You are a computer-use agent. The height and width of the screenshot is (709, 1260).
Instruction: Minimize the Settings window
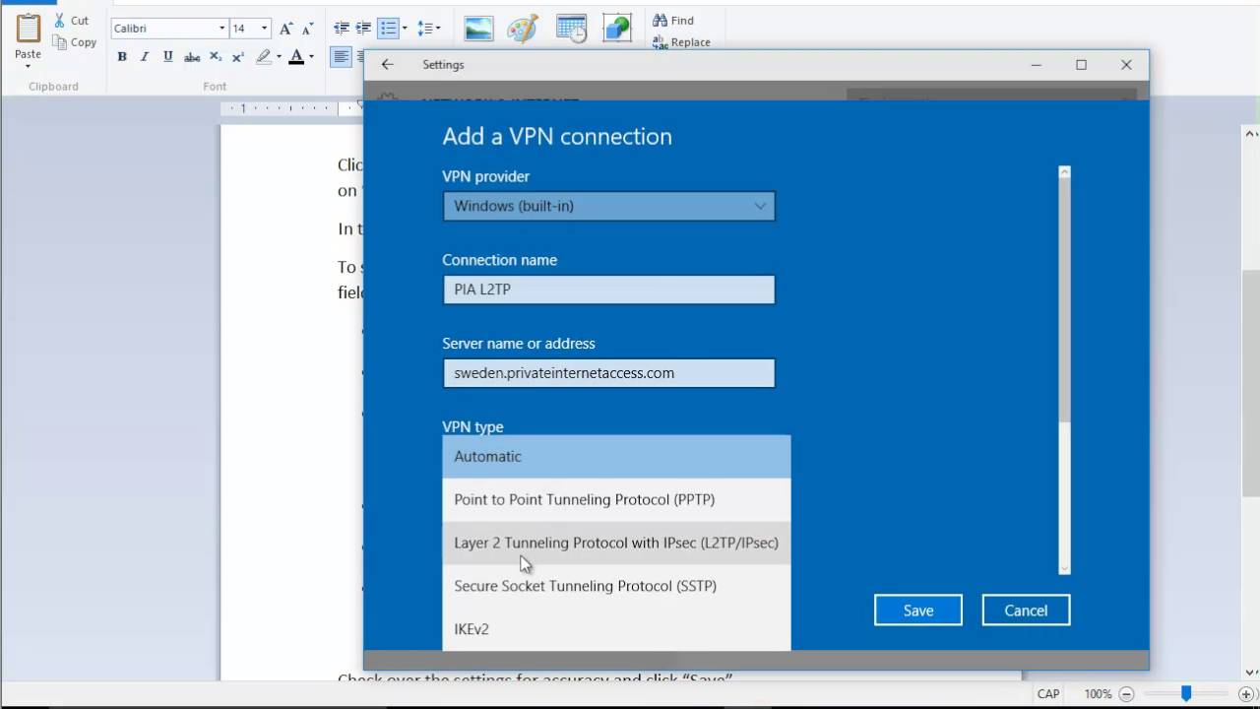[1037, 65]
